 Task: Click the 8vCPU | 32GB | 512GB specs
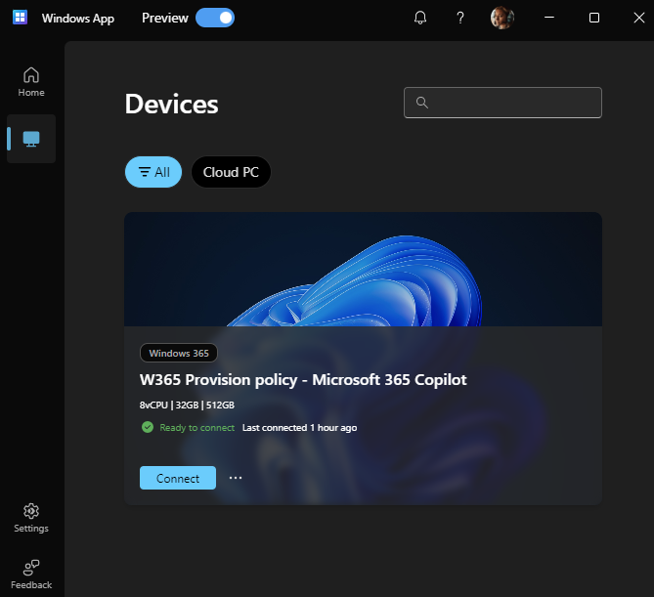click(187, 405)
